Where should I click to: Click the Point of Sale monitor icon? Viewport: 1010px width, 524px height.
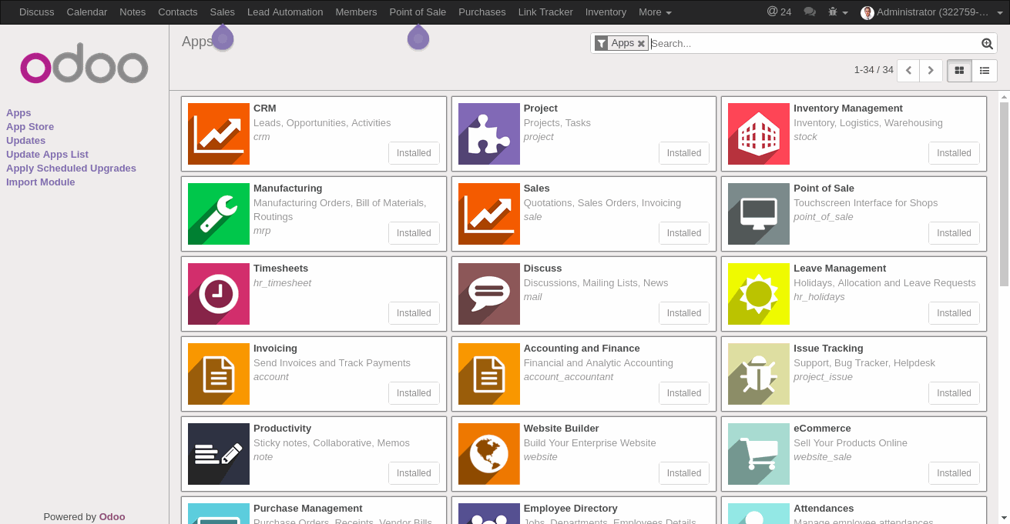click(x=759, y=214)
